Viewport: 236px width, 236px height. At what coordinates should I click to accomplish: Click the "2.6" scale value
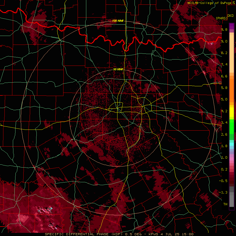point(224,135)
